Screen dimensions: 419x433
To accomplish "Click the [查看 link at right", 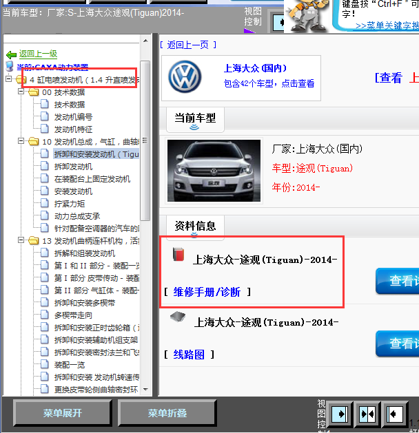I will click(x=388, y=78).
